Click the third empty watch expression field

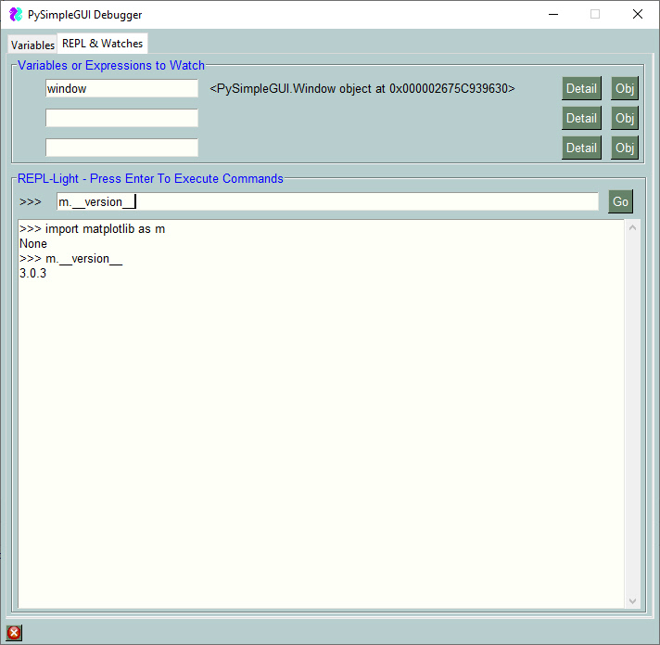click(x=121, y=148)
